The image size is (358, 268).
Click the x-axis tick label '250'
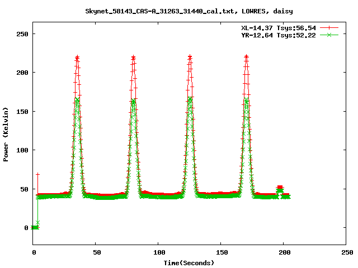point(347,252)
